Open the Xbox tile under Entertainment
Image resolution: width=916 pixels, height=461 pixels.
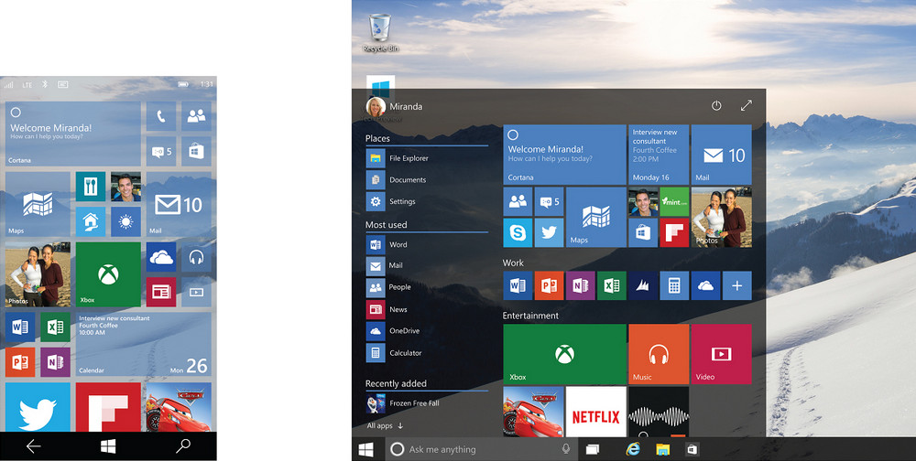tap(564, 354)
